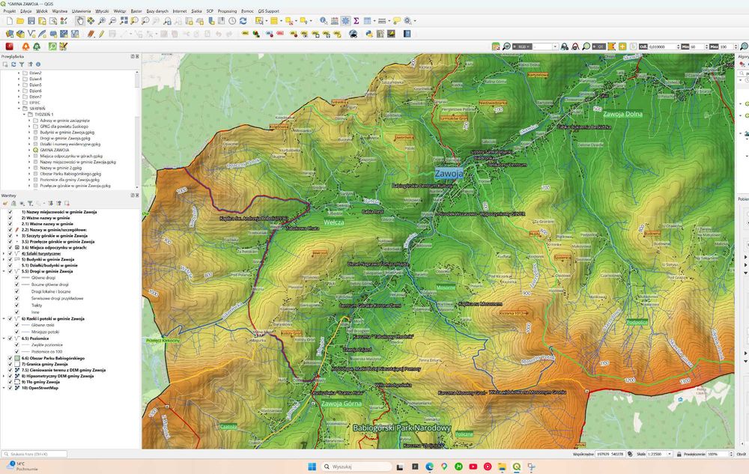Uncheck the Główne drogi sublayer

[16, 277]
